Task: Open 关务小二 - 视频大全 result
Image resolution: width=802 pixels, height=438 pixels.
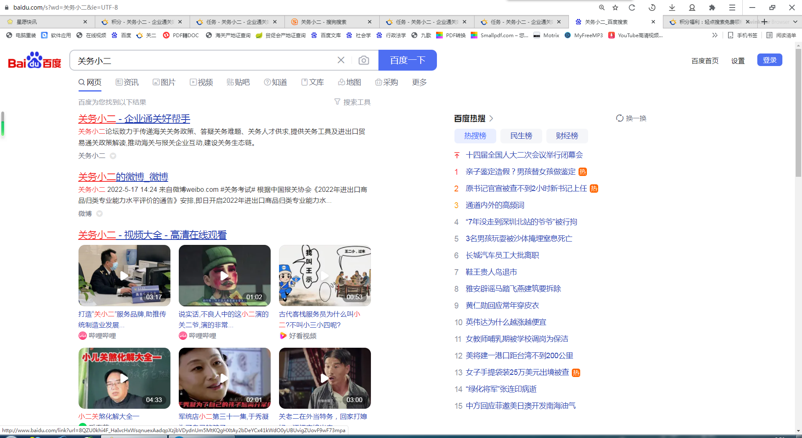Action: point(152,235)
